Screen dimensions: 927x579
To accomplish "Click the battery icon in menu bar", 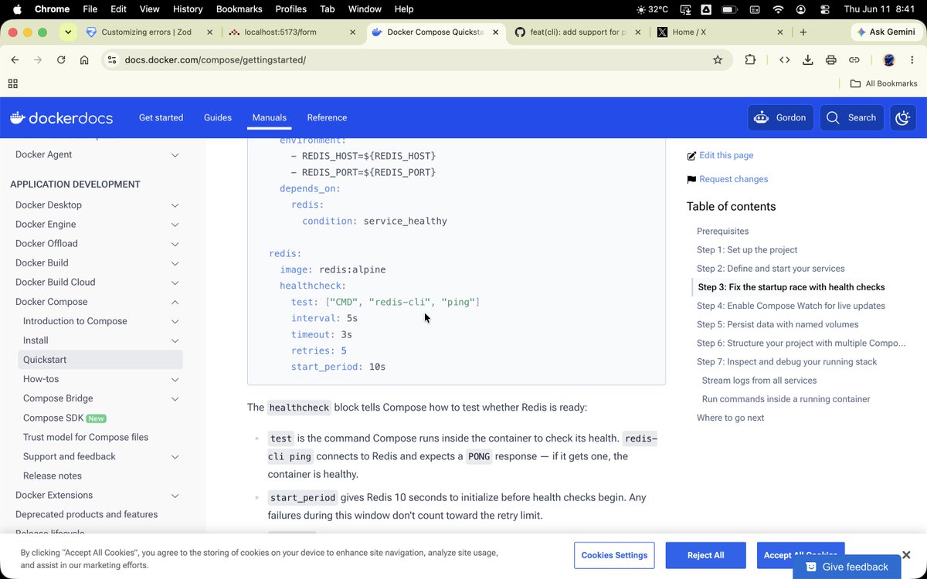I will pyautogui.click(x=729, y=9).
